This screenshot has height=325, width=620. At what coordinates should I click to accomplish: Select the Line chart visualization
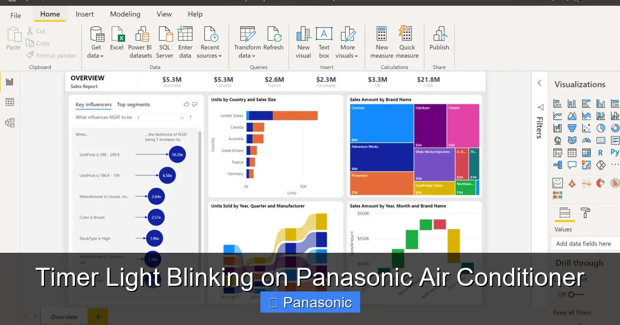pyautogui.click(x=557, y=116)
